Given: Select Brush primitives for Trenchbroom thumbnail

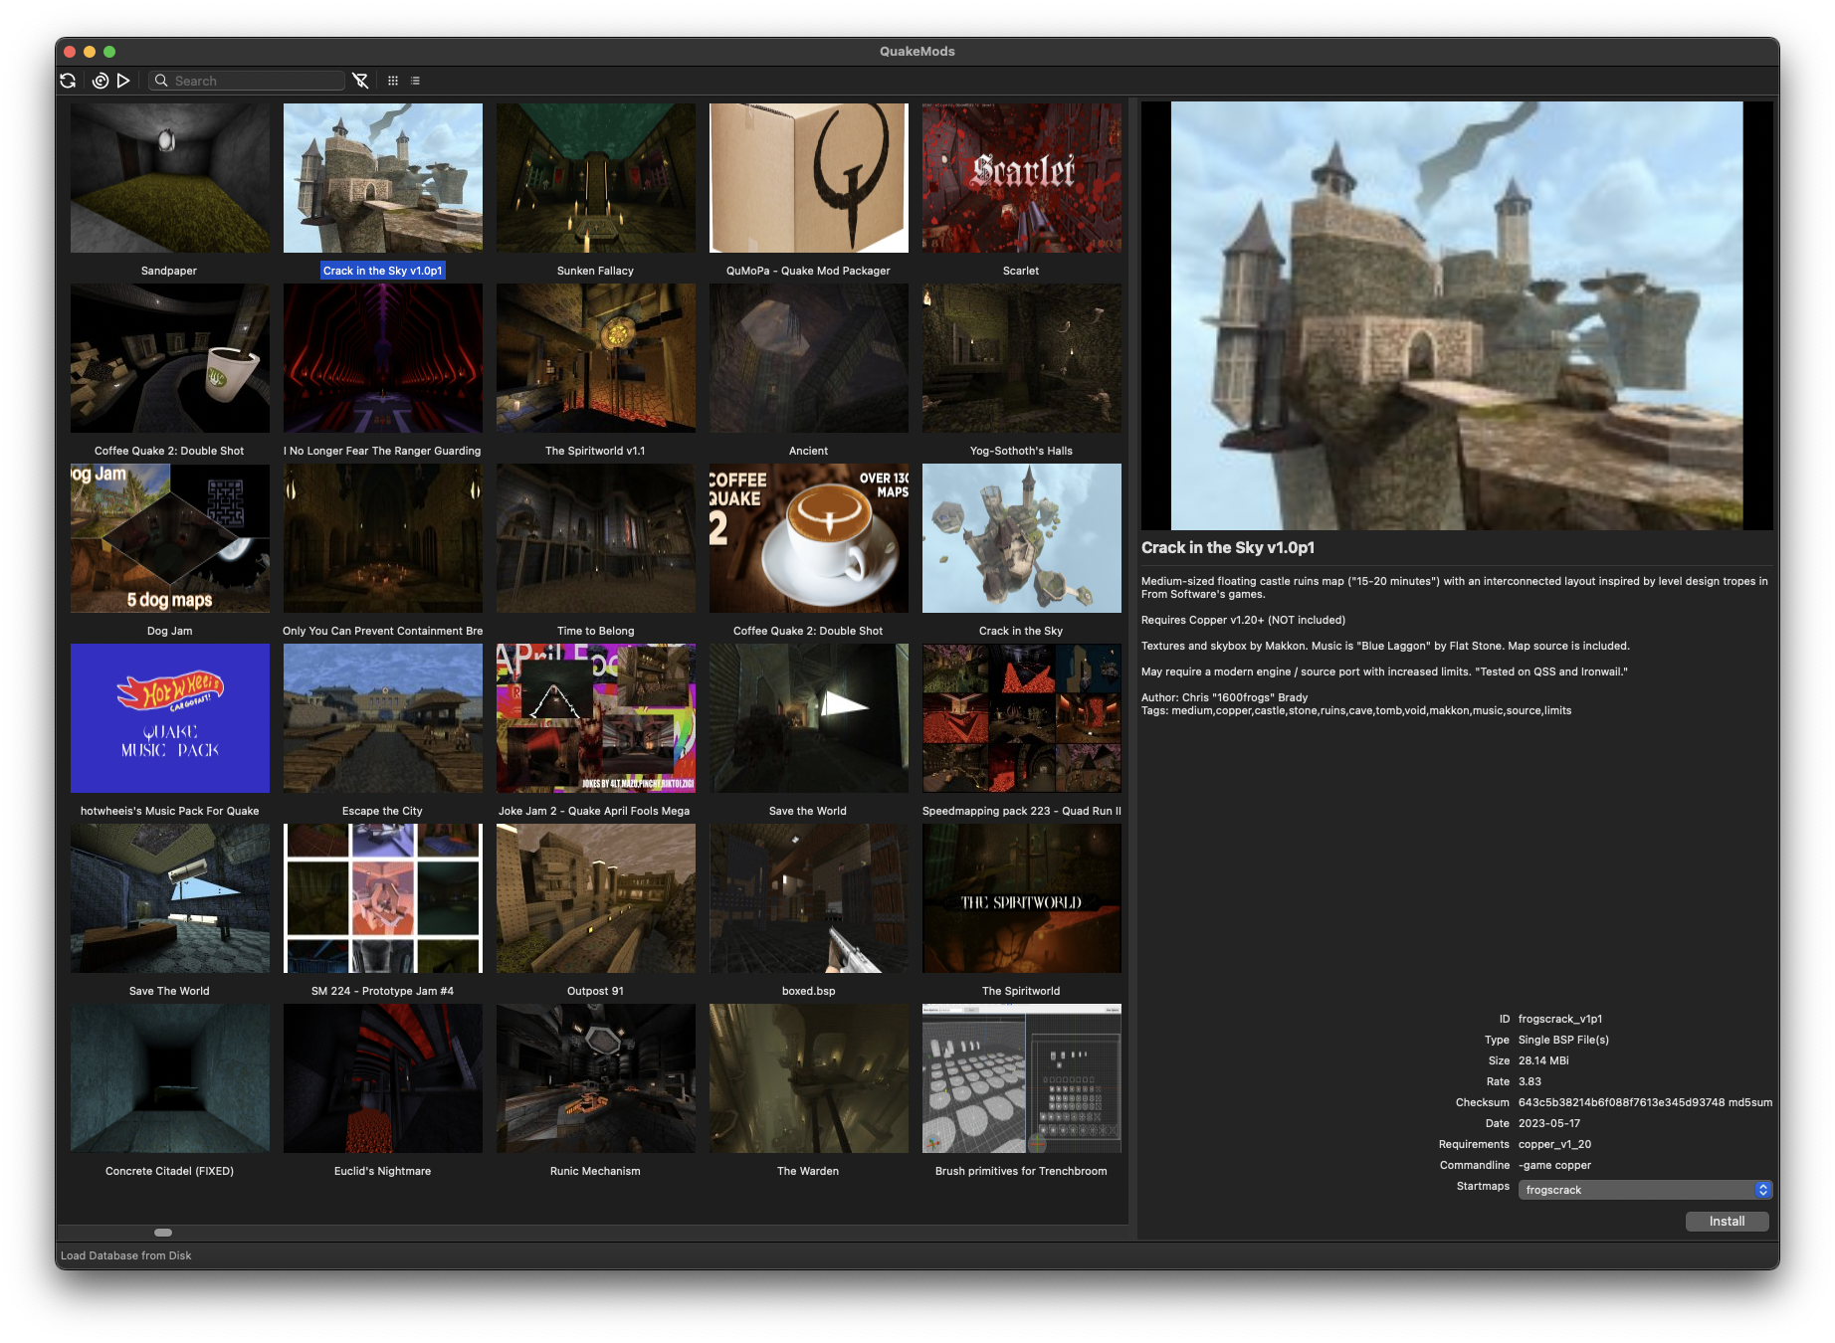Looking at the screenshot, I should click(1021, 1078).
